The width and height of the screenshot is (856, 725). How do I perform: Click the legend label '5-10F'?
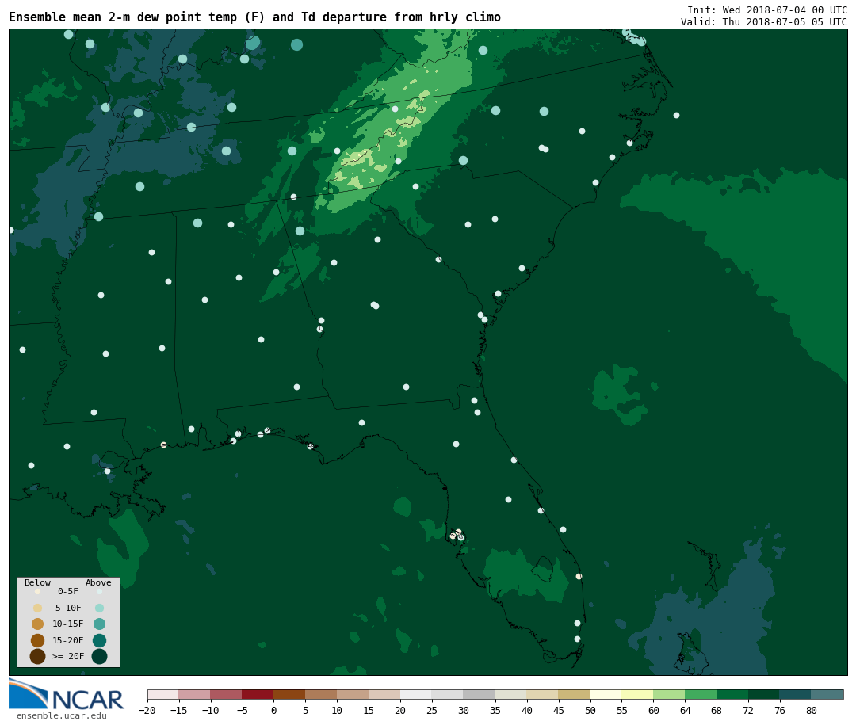68,608
